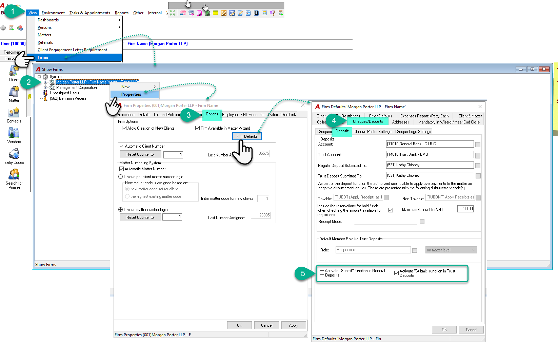Click OK in the Firm Defaults dialog

[x=444, y=330]
